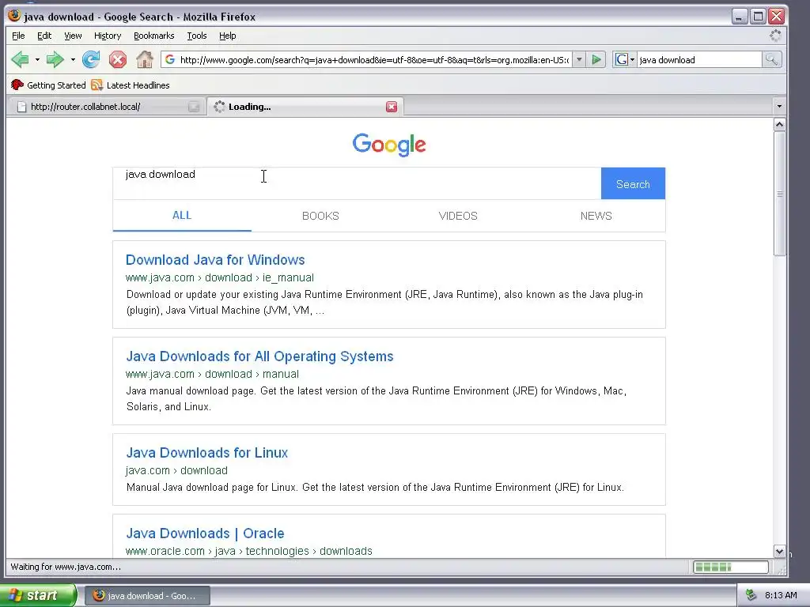This screenshot has width=810, height=607.
Task: Minimize the Firefox window
Action: tap(740, 17)
